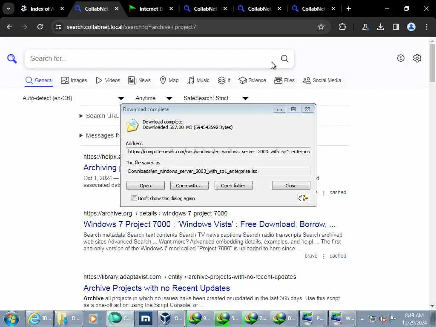Open Archive Projects with no Recent Updates link

157,288
